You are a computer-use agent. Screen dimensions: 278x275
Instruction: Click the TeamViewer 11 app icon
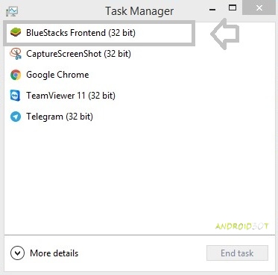click(x=16, y=96)
